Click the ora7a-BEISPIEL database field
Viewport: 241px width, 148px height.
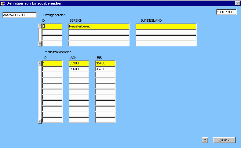[x=19, y=15]
